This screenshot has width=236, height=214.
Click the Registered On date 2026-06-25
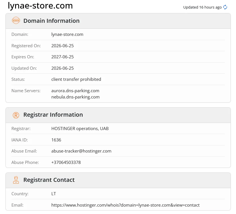click(62, 46)
